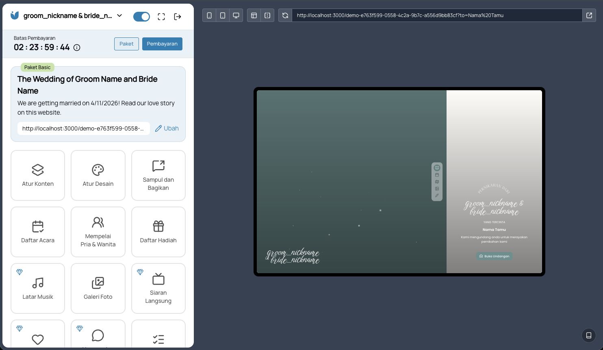The image size is (603, 350).
Task: Open preview in new tab icon
Action: point(589,15)
